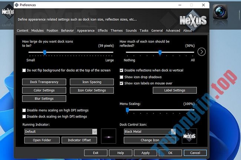The width and height of the screenshot is (241, 160).
Task: Click the Help button
Action: click(x=121, y=153)
